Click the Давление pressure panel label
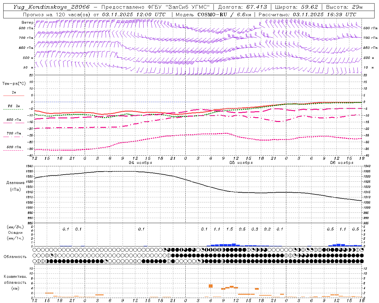 click(15, 183)
